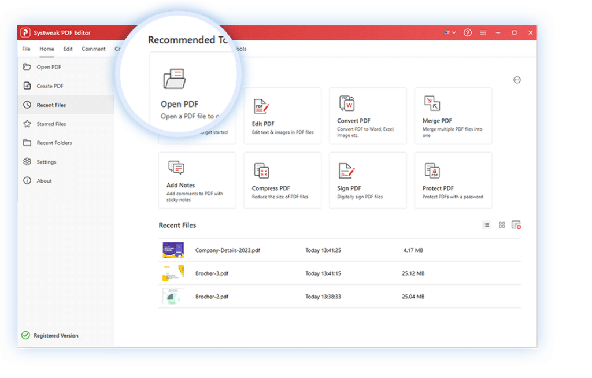
Task: Click the 4.17 MB file size
Action: coord(413,250)
